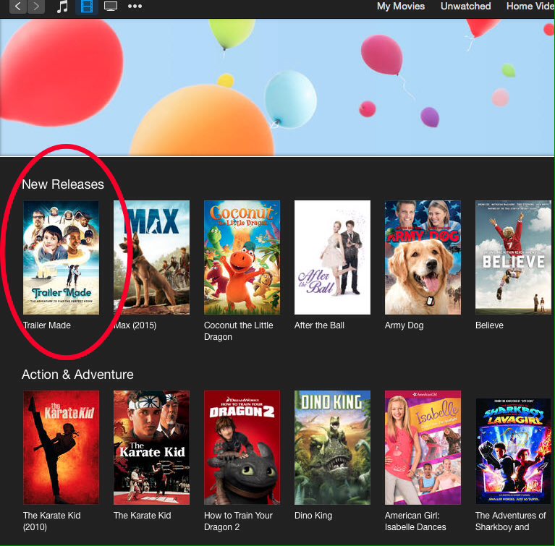The height and width of the screenshot is (546, 555).
Task: Click the Dino King title text
Action: tap(313, 516)
